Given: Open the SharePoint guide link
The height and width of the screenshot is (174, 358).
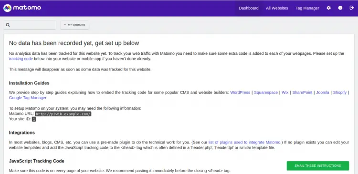Looking at the screenshot, I should coord(302,92).
